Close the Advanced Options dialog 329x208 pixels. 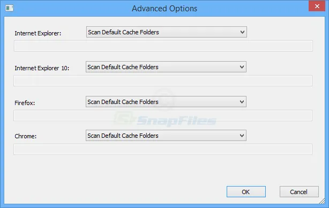pos(317,6)
